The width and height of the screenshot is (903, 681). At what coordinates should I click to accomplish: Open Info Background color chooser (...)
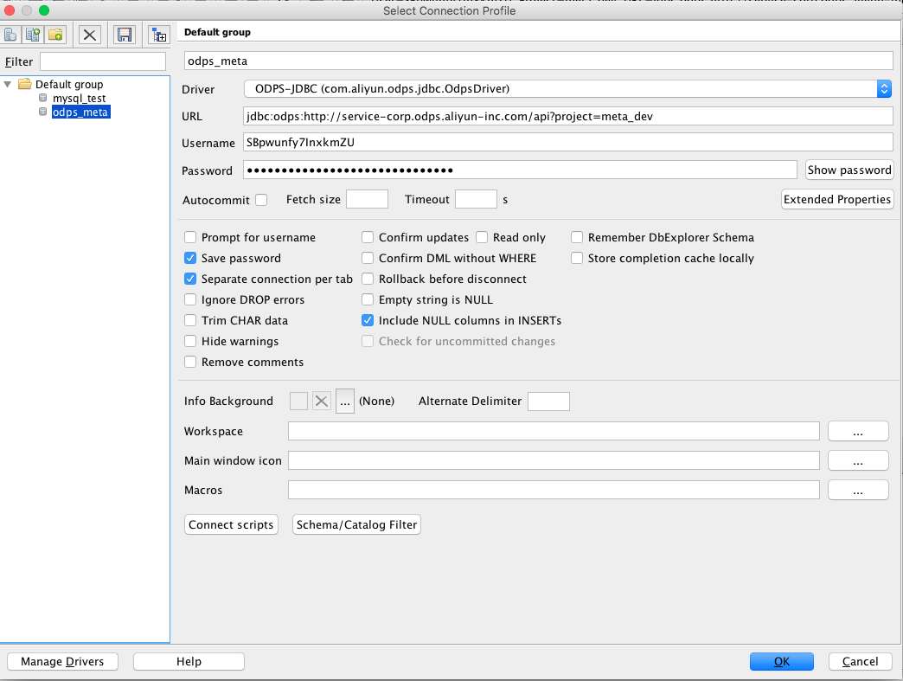[x=344, y=401]
